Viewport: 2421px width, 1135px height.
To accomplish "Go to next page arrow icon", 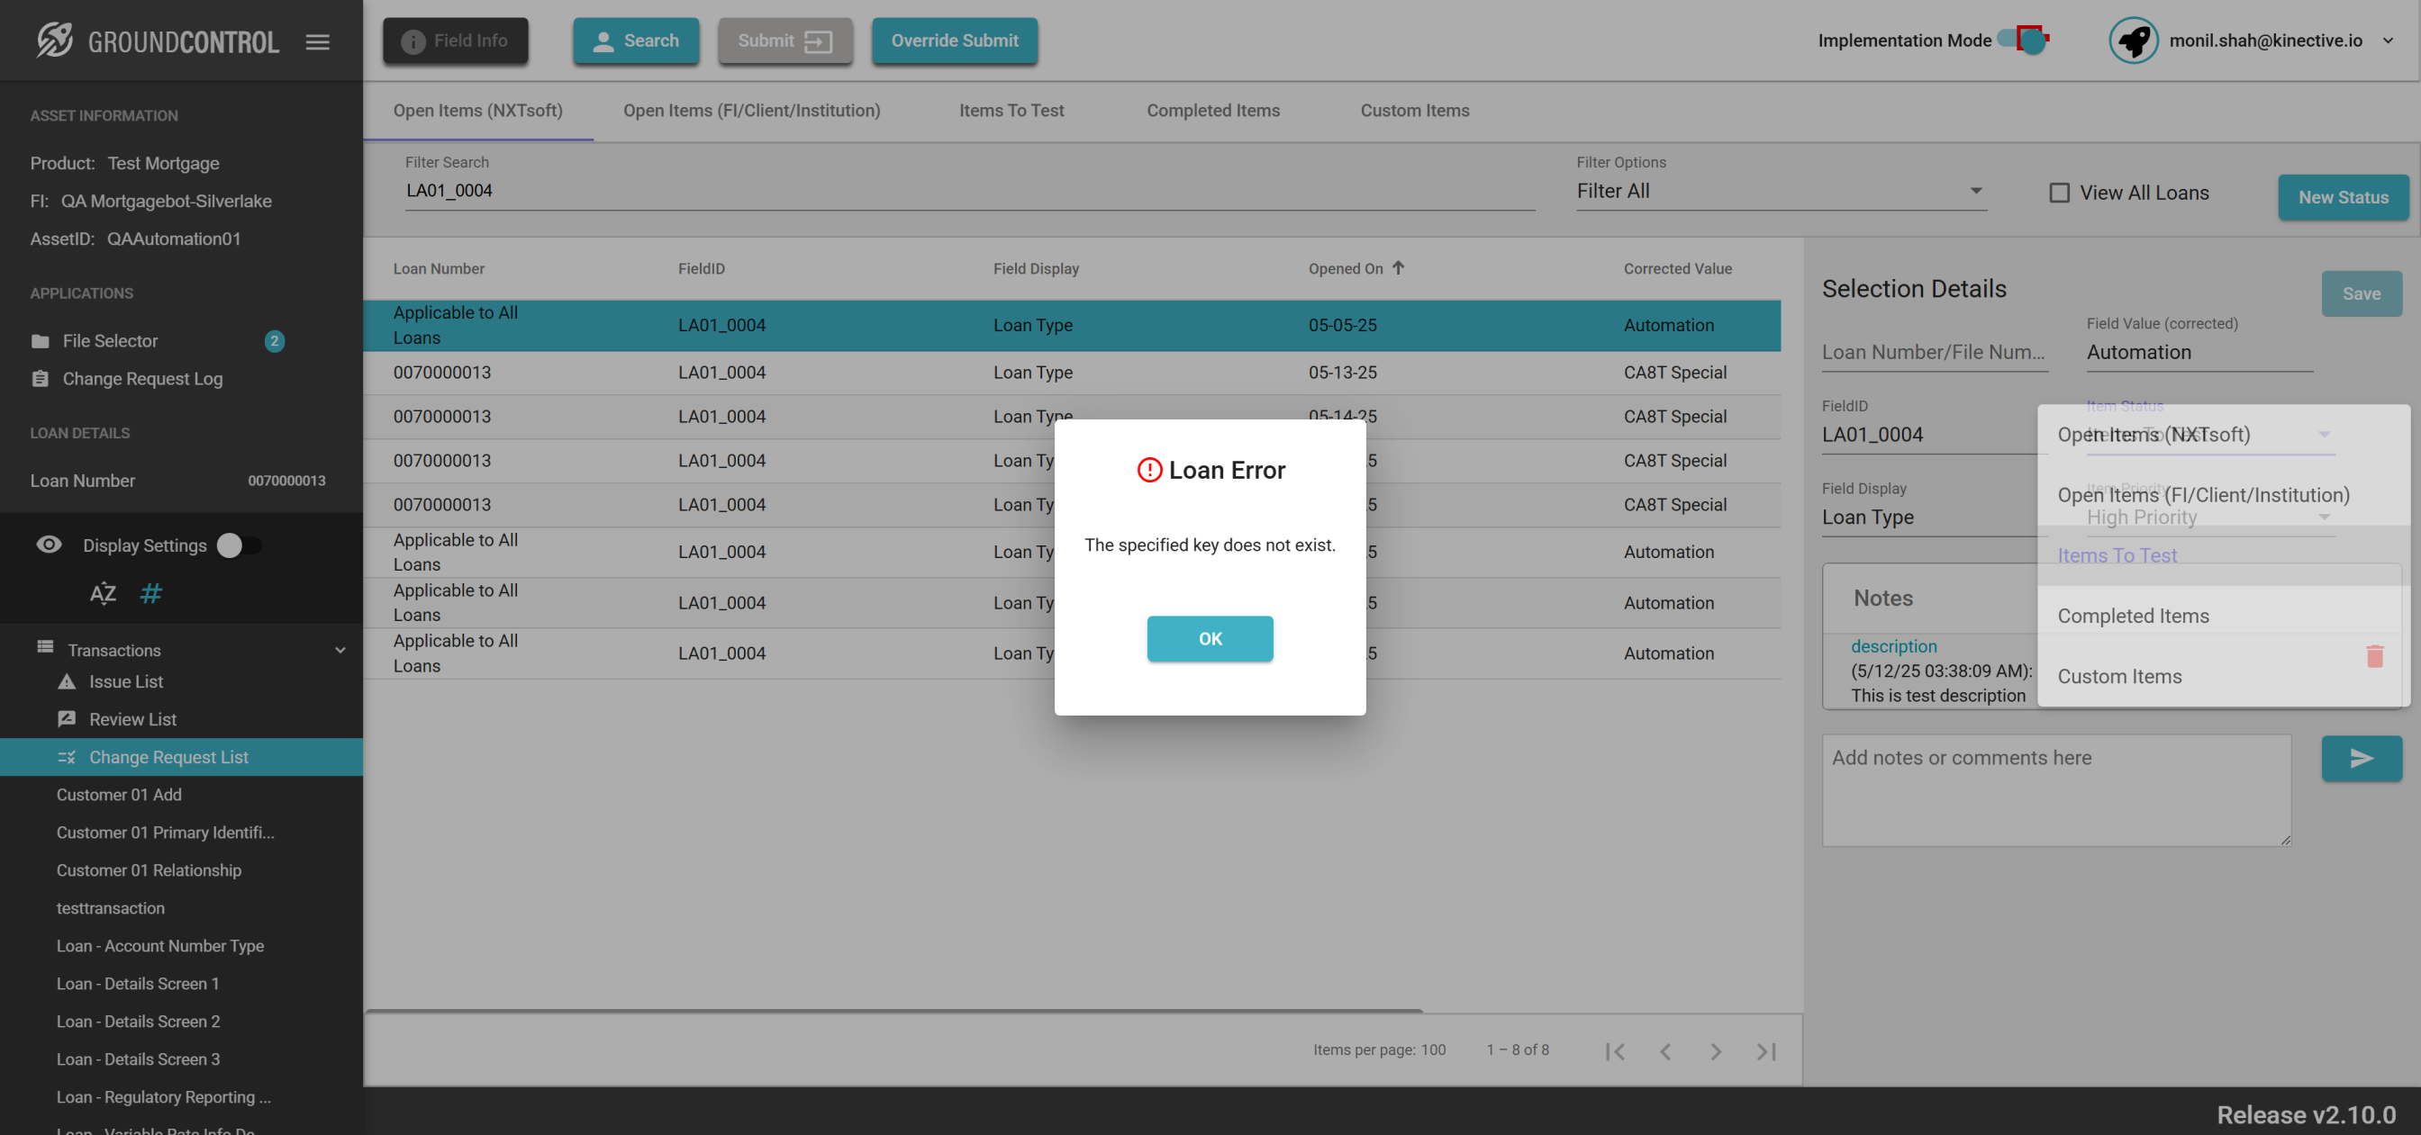I will tap(1715, 1051).
